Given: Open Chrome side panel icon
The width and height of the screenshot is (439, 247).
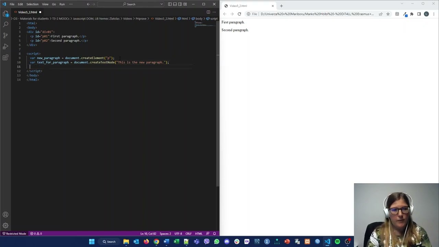Looking at the screenshot, I should point(419,14).
